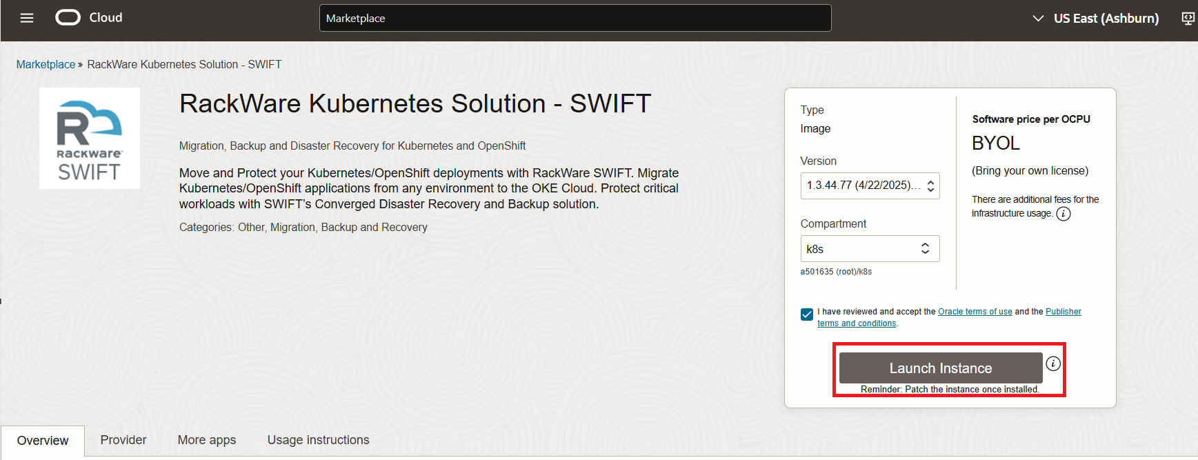Screen dimensions: 1198x460
Task: Switch to the Provider tab
Action: (x=123, y=440)
